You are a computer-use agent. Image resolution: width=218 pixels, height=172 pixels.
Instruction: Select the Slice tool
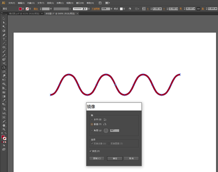[x=4, y=121]
